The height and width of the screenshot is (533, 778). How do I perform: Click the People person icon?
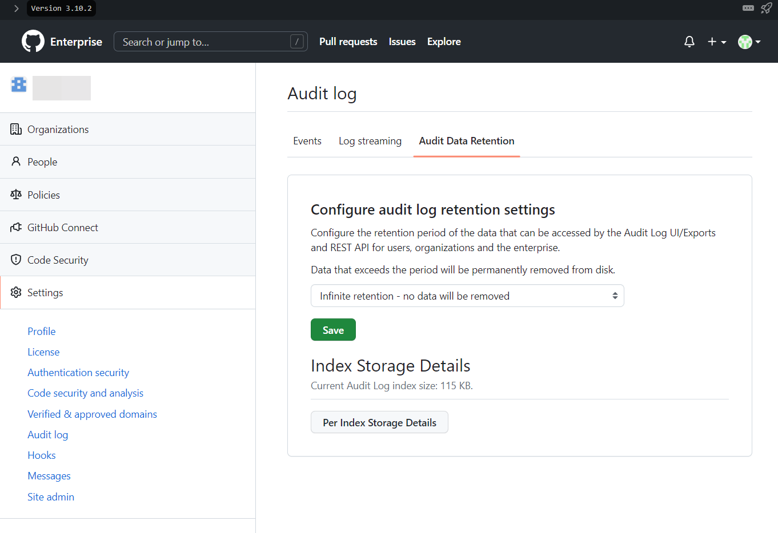point(16,162)
